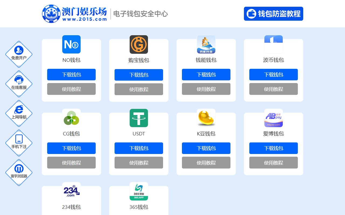
Task: Download the CG钱包 wallet
Action: click(71, 148)
